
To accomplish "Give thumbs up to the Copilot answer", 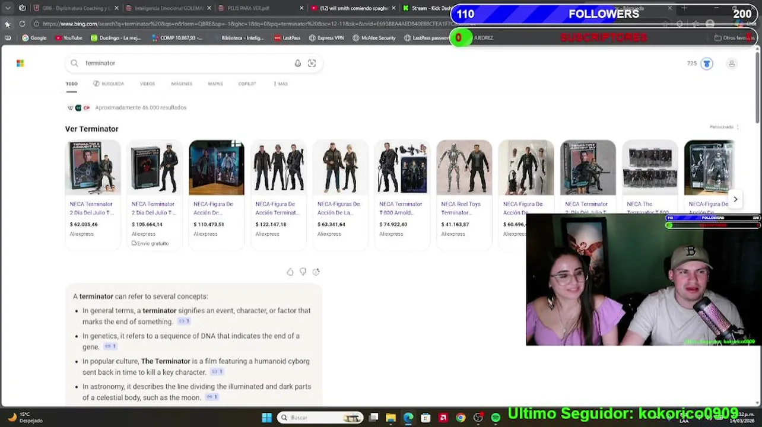I will [290, 272].
